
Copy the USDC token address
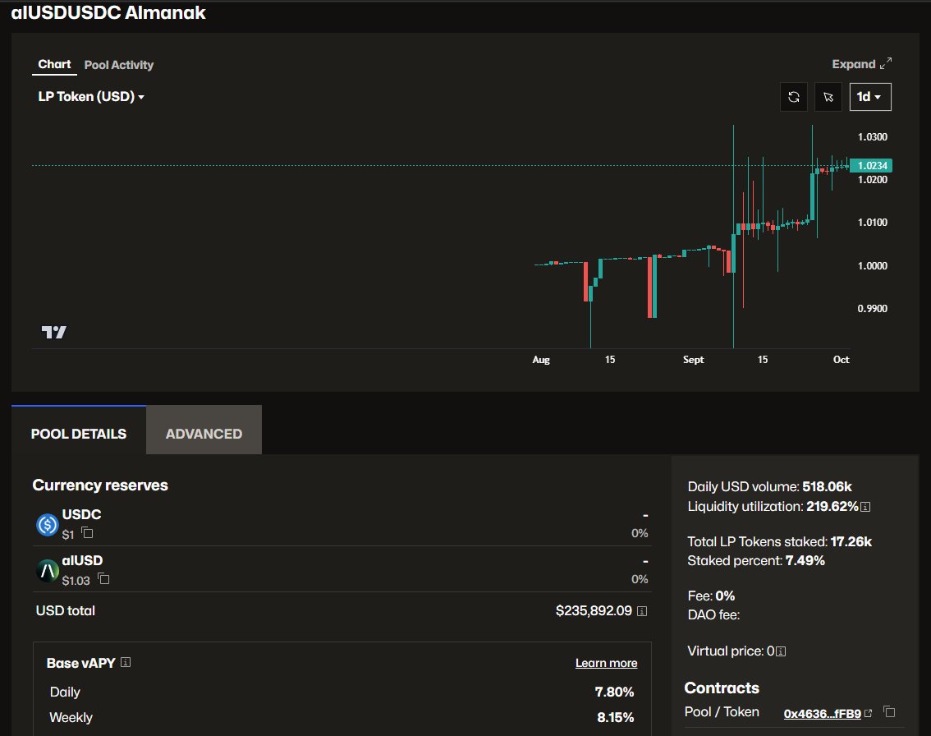87,533
